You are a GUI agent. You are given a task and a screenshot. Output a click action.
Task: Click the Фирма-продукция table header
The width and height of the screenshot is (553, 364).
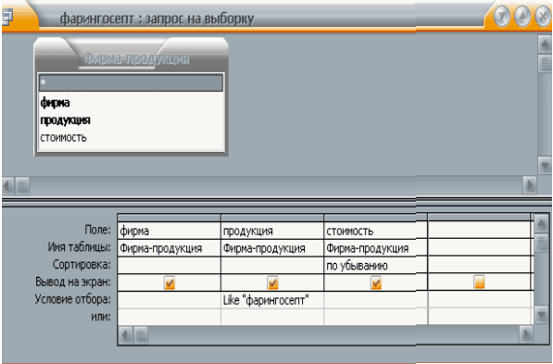(136, 58)
